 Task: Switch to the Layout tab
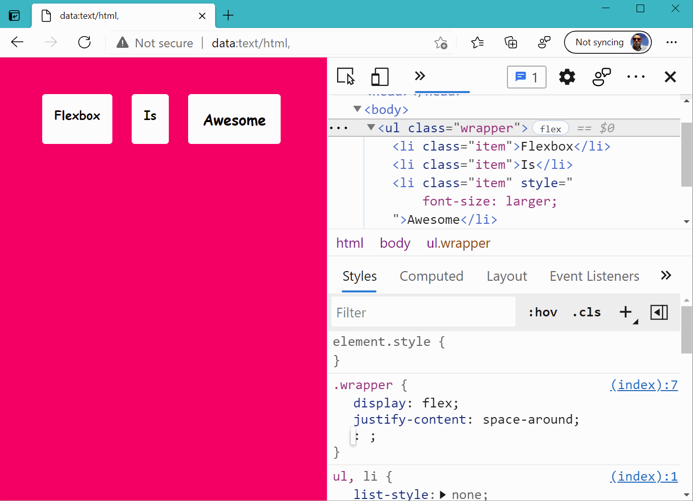point(506,276)
